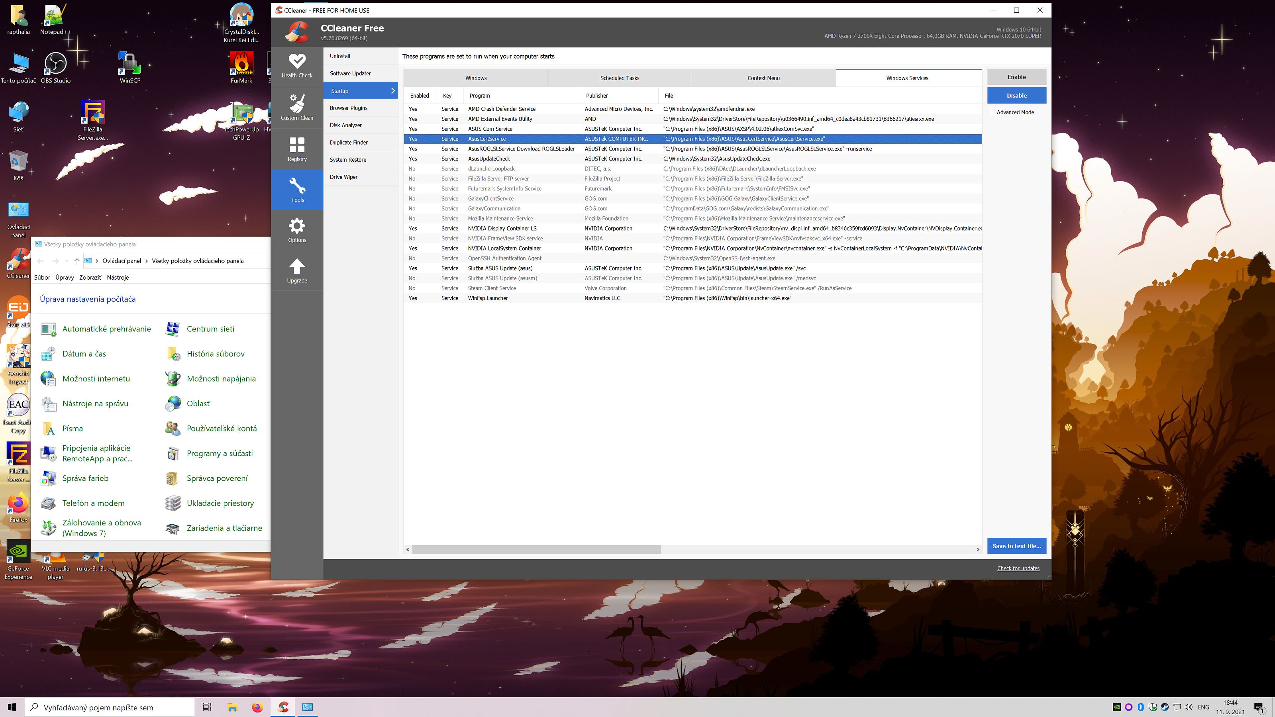Viewport: 1275px width, 717px height.
Task: Open the Kôš recycle bin icon
Action: pos(18,165)
